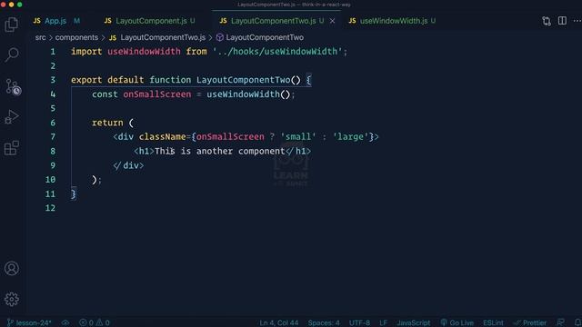This screenshot has height=327, width=582.
Task: Open the Explorer view icon
Action: tap(12, 25)
